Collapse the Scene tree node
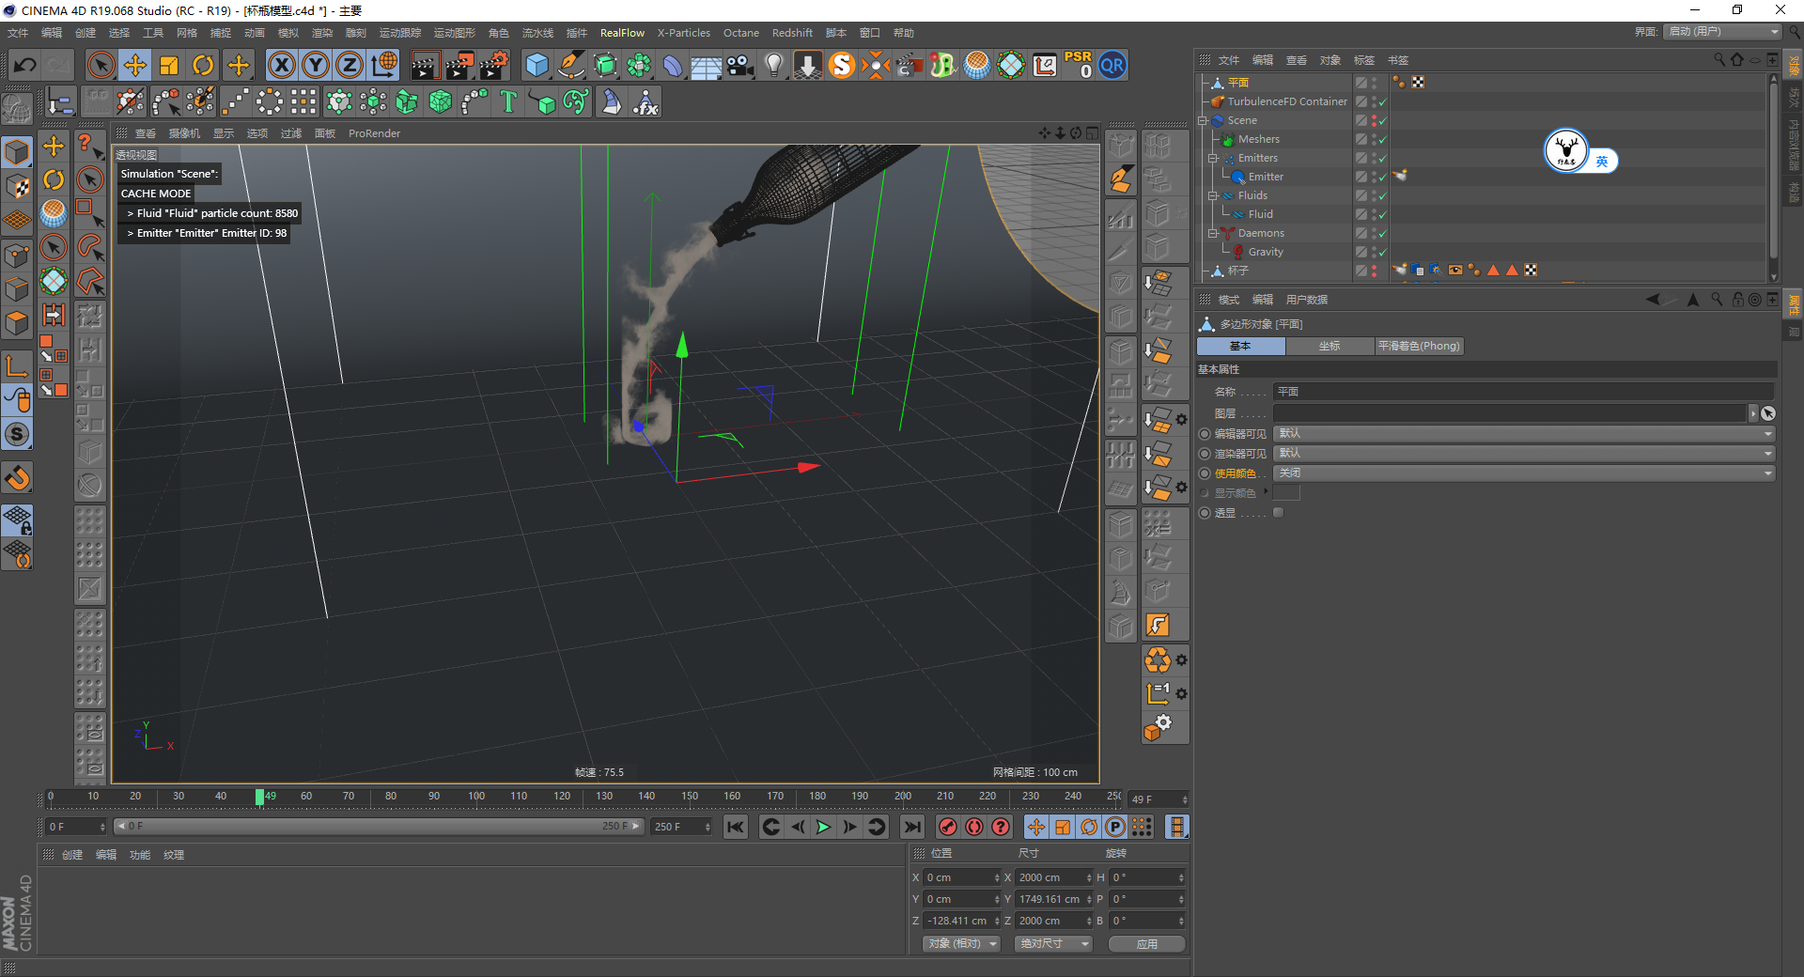This screenshot has height=977, width=1804. [1203, 120]
